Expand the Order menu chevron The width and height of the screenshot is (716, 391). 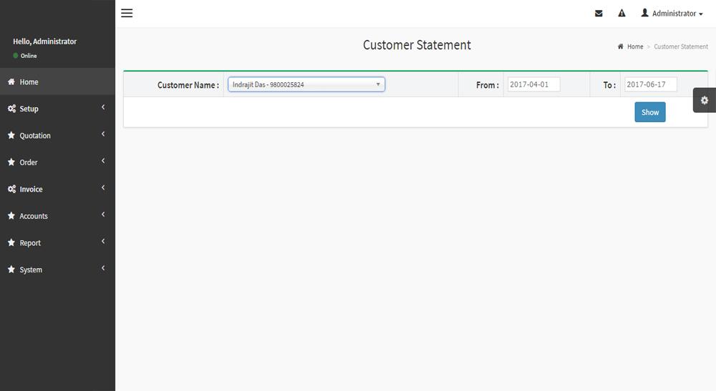click(x=103, y=161)
